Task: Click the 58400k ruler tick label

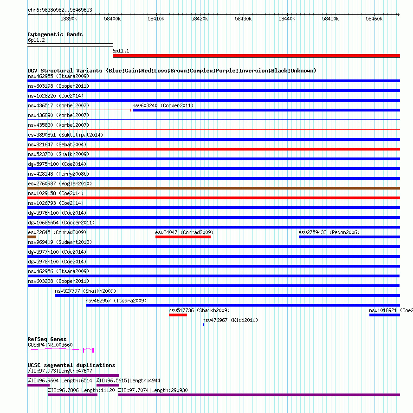Action: tap(112, 19)
